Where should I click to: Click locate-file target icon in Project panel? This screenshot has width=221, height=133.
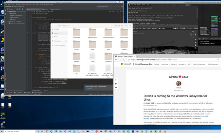coord(17,9)
